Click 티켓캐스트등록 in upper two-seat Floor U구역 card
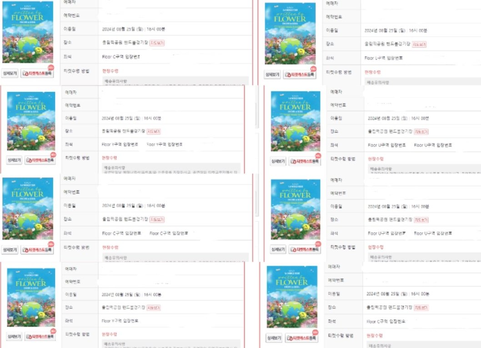481x348 pixels. click(x=305, y=161)
